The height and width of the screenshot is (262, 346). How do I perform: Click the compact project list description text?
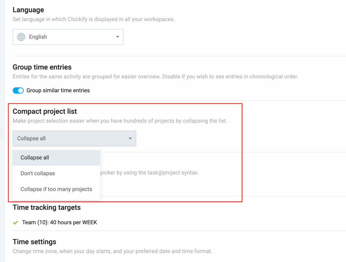120,121
